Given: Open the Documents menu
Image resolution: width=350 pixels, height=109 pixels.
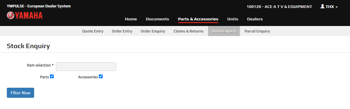Looking at the screenshot, I should (157, 19).
